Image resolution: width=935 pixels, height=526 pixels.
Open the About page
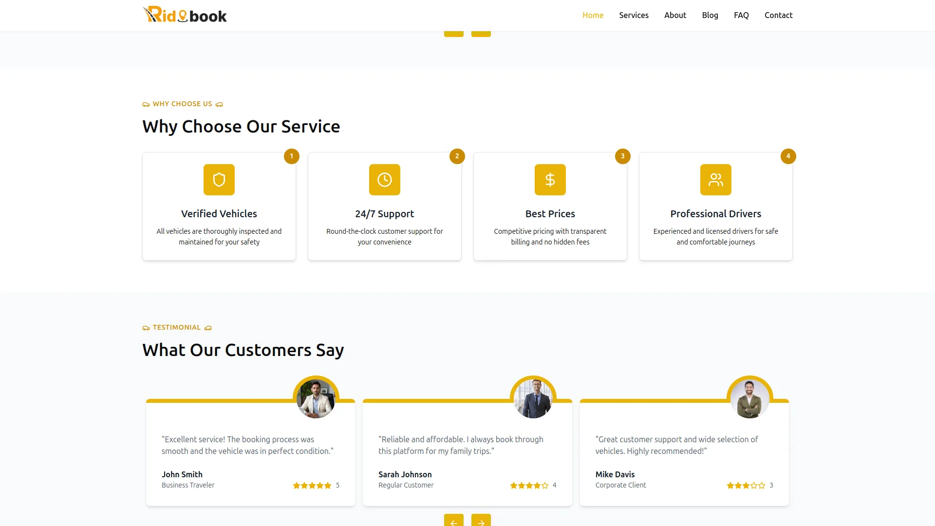[x=675, y=15]
